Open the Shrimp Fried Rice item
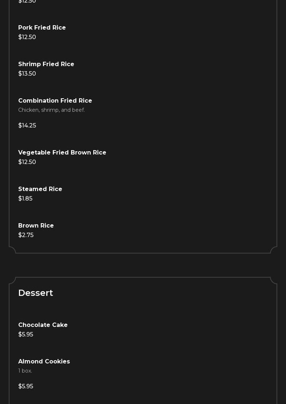Viewport: 286px width, 404px height. click(x=46, y=64)
